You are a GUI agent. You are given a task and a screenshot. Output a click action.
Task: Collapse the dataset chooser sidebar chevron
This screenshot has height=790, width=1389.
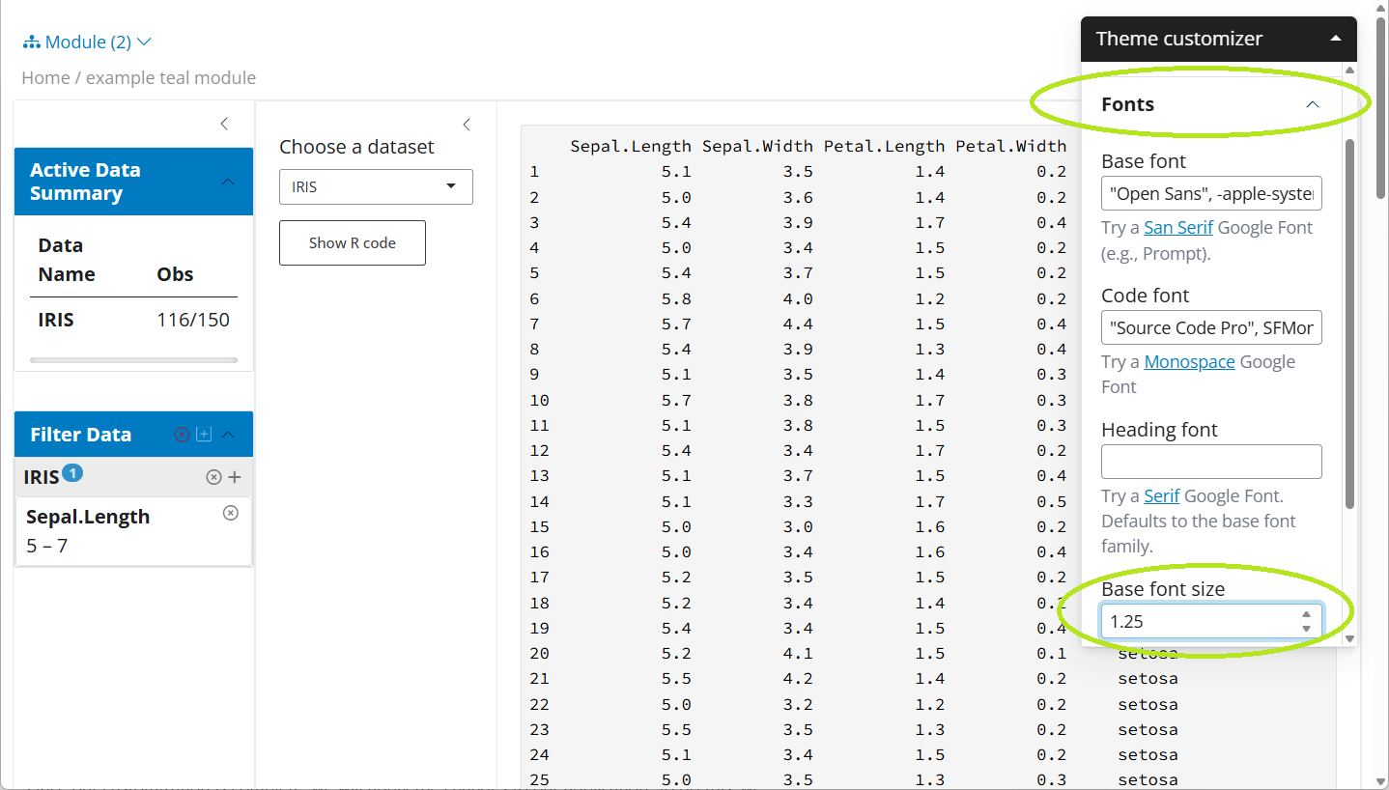pos(467,125)
